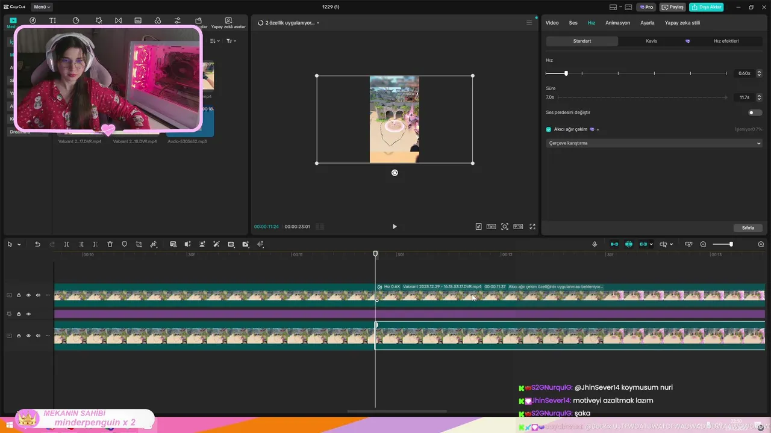The height and width of the screenshot is (433, 771).
Task: Zoom out the timeline with minus icon
Action: [x=703, y=244]
